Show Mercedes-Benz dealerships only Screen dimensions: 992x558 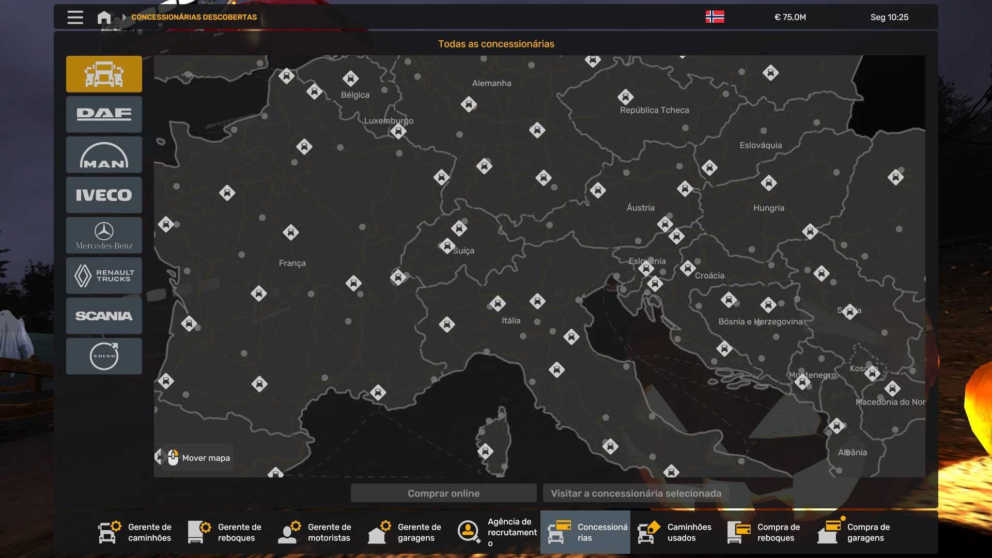(104, 235)
